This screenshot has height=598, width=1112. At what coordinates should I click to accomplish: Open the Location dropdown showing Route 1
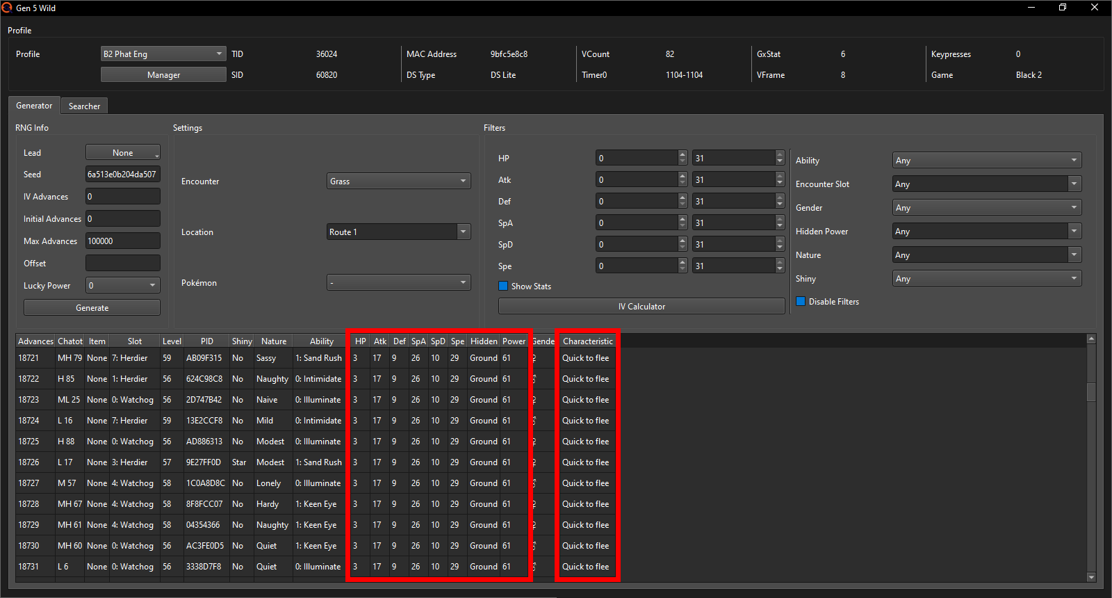(398, 232)
